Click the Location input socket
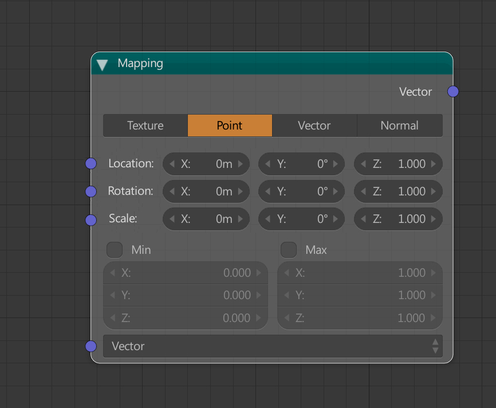 (91, 164)
